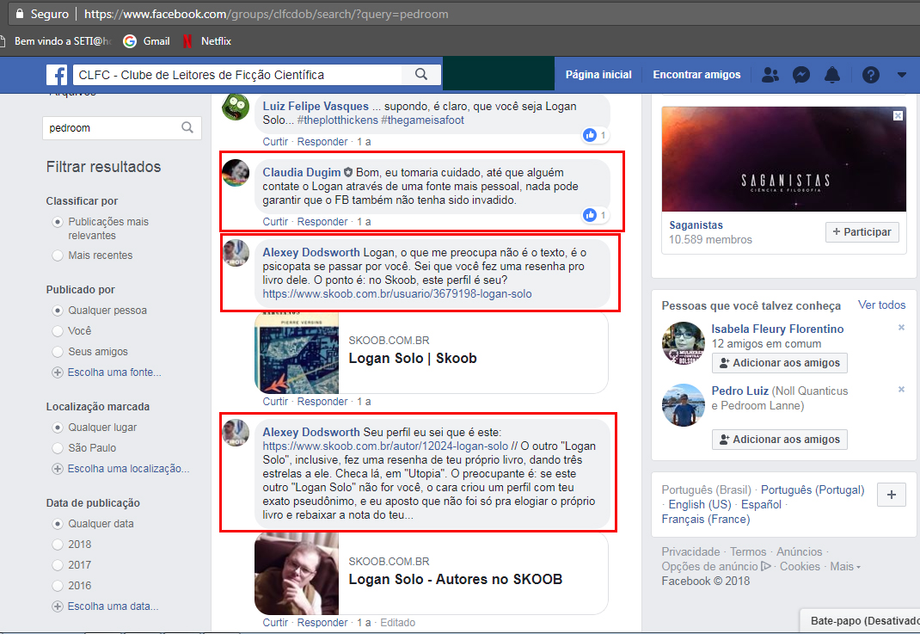Click the #theplotthickens hashtag
Viewport: 920px width, 634px height.
click(x=337, y=120)
